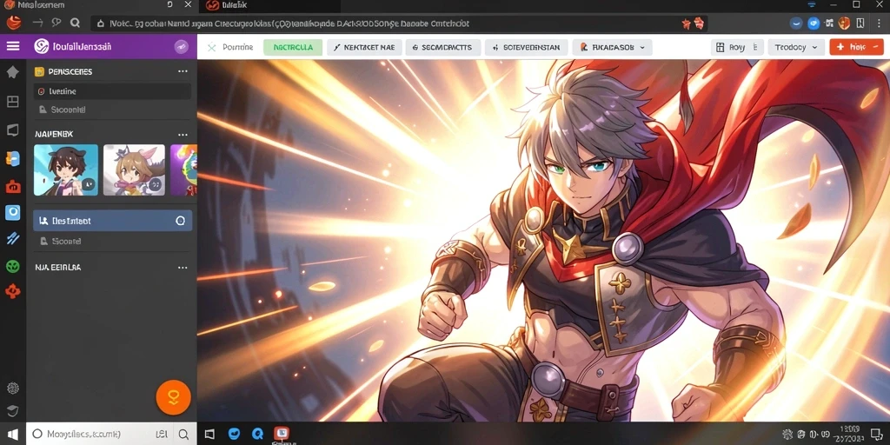
Task: Open settings gear at sidebar bottom
Action: point(12,389)
